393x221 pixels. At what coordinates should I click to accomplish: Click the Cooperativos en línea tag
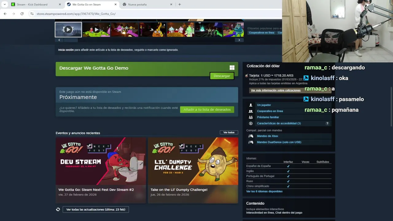coord(262,33)
